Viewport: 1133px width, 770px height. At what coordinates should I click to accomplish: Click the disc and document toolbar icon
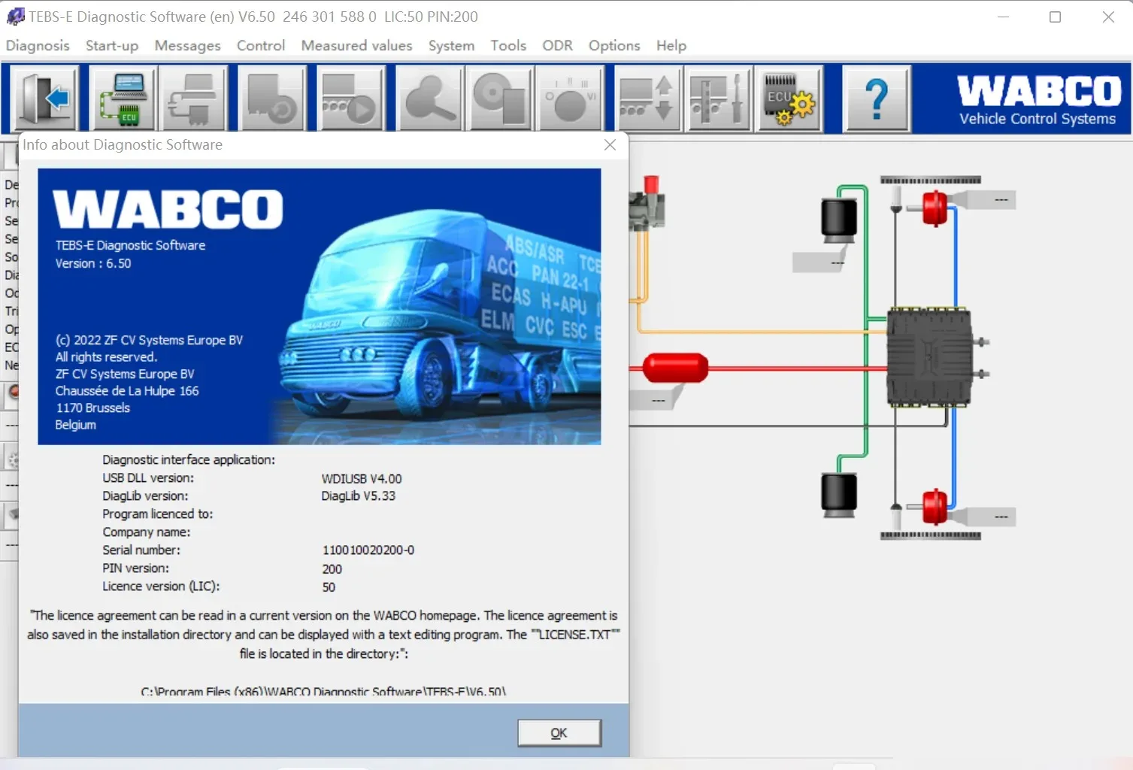498,99
